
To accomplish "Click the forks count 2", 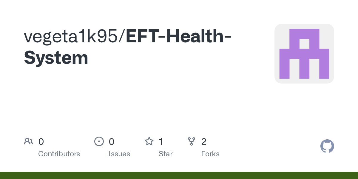I will pos(204,141).
